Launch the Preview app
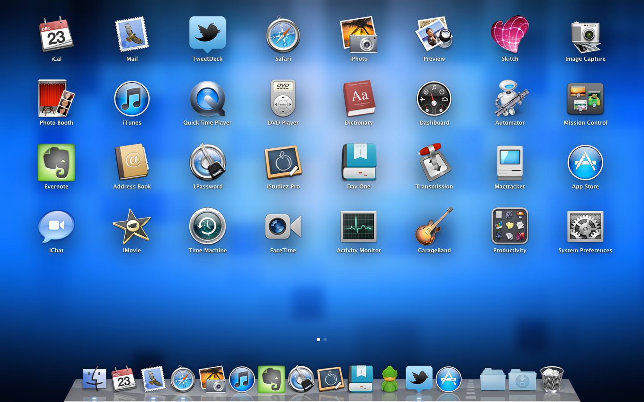Image resolution: width=644 pixels, height=402 pixels. 434,35
